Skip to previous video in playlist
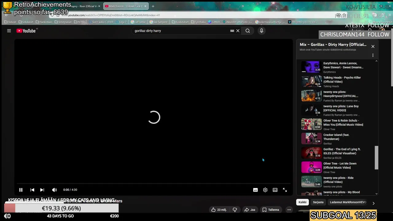Viewport: 393px width, 221px height. (x=32, y=190)
